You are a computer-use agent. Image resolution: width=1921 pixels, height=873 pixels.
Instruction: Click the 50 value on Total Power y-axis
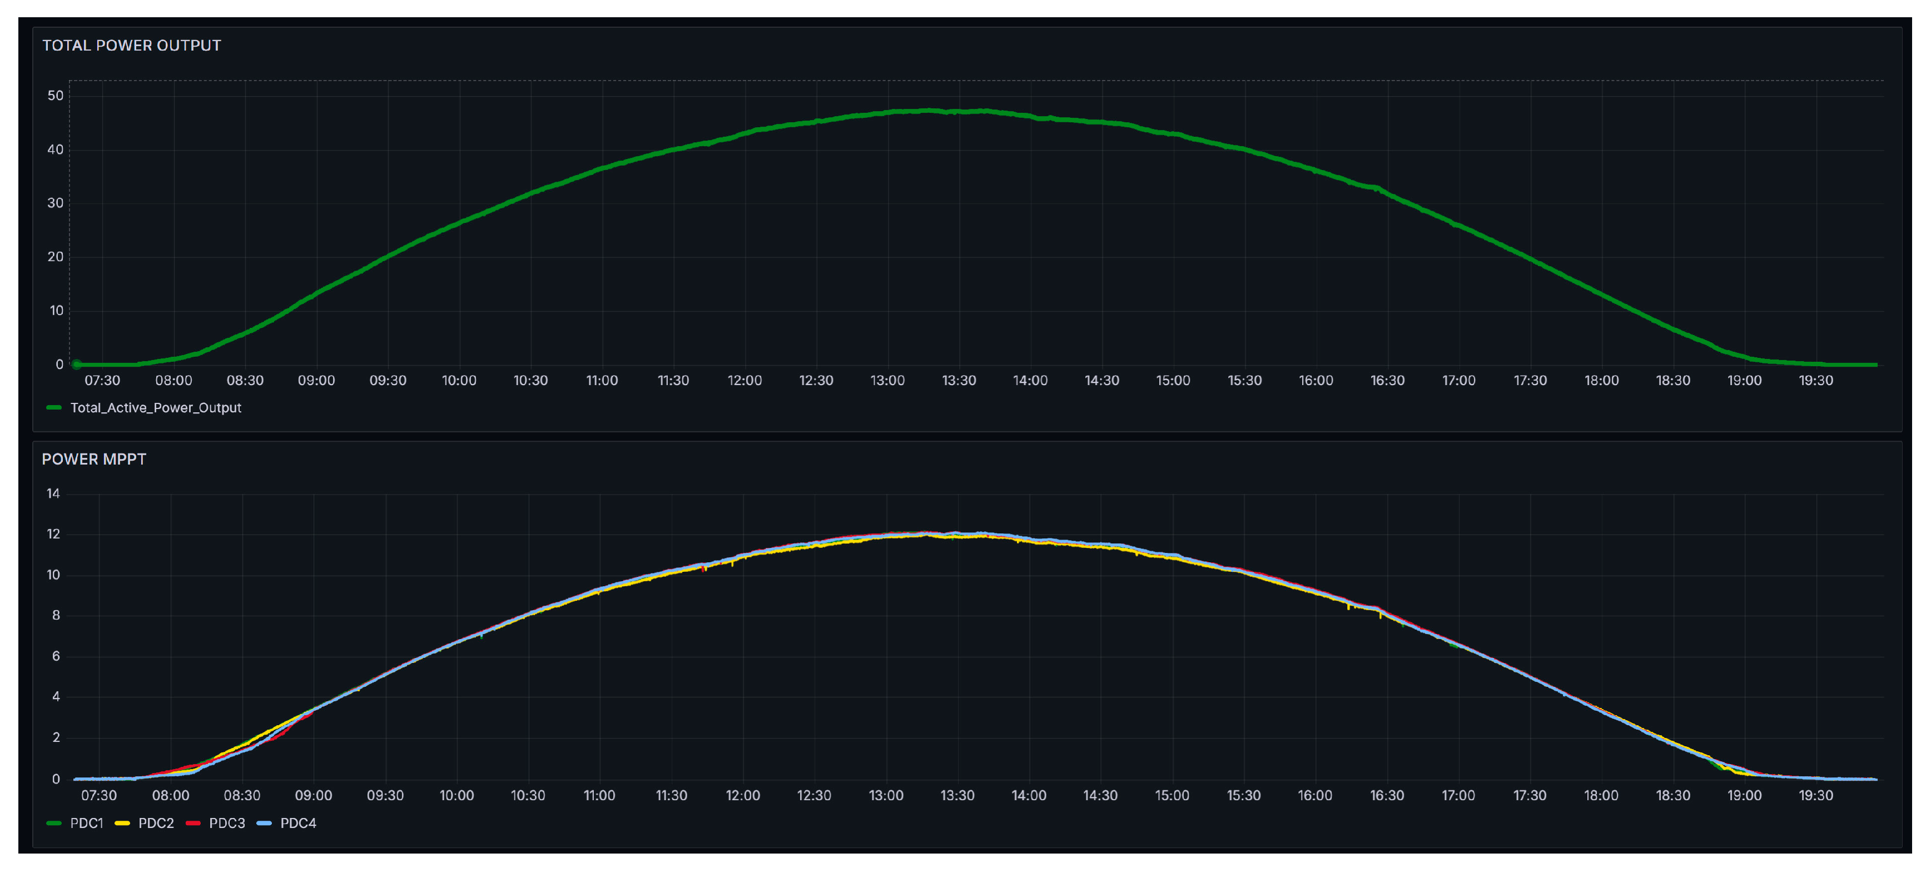tap(55, 96)
